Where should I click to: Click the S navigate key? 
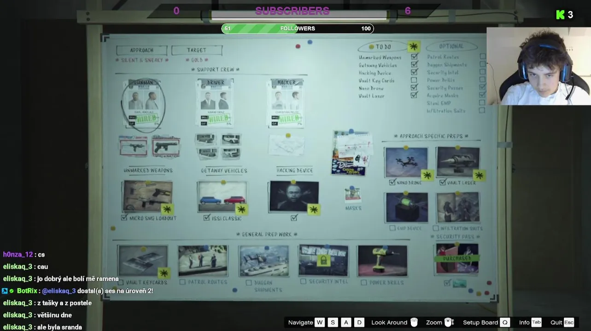(333, 322)
